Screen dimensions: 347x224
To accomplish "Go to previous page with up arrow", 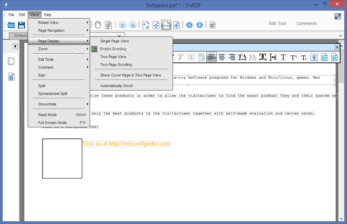I will (x=122, y=25).
